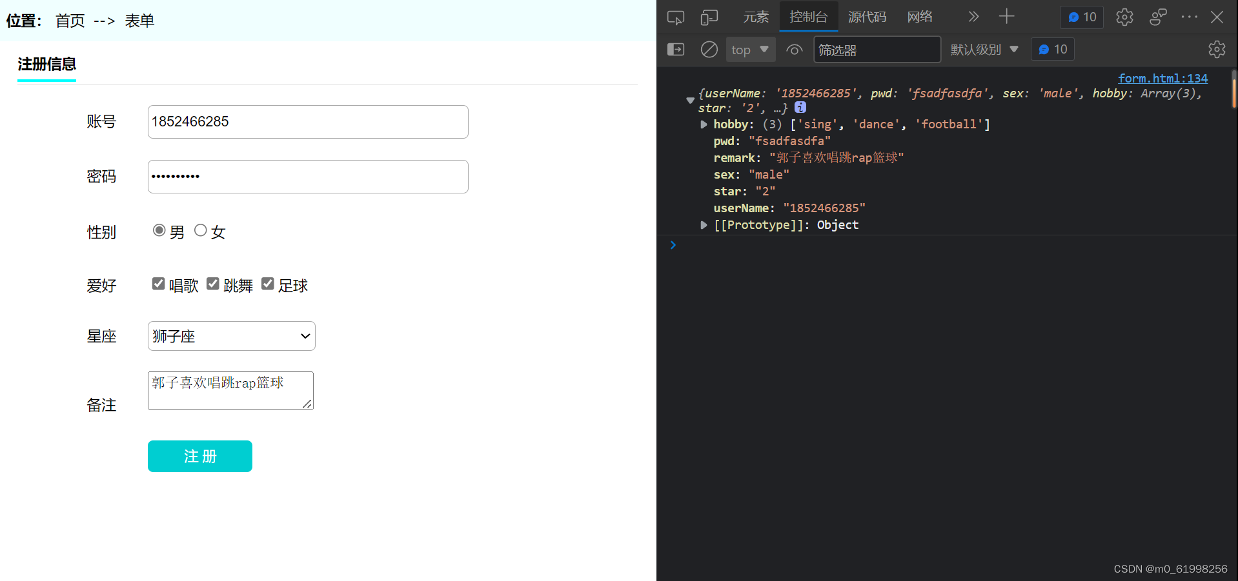This screenshot has height=581, width=1238.
Task: Activate the inspect element picker icon
Action: click(676, 17)
